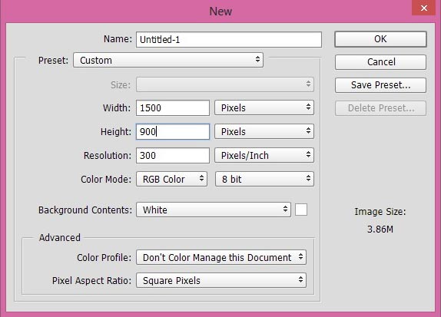The width and height of the screenshot is (441, 317).
Task: Open the Height units Pixels dropdown
Action: click(264, 131)
